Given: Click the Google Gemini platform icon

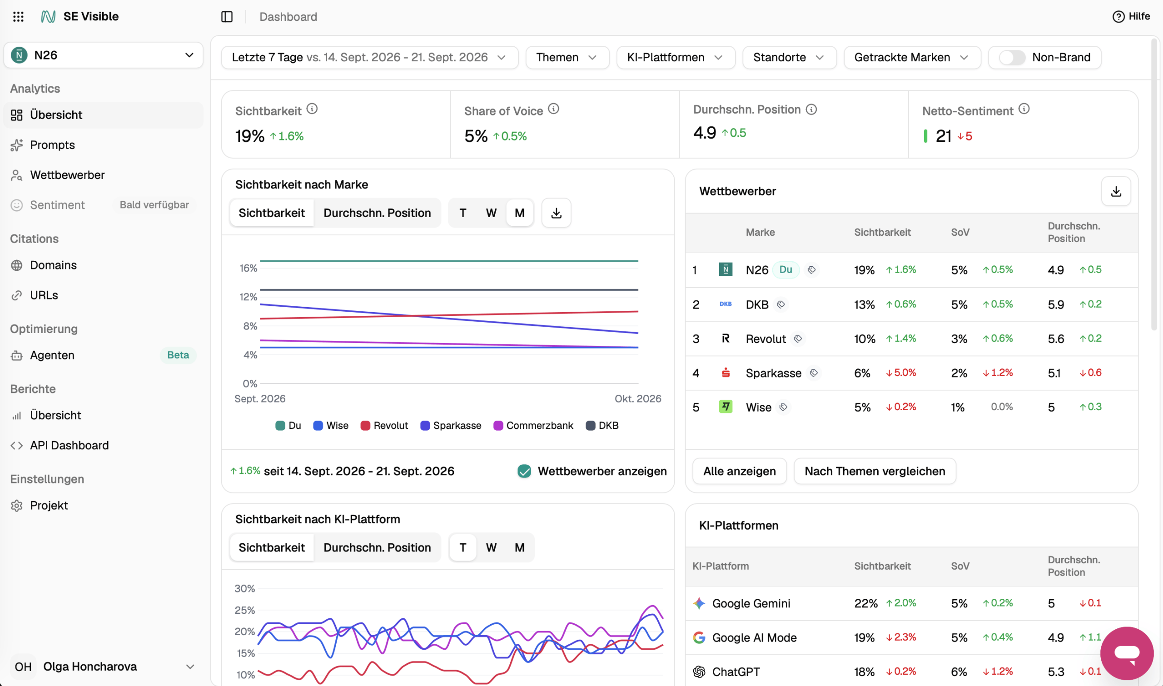Looking at the screenshot, I should click(699, 603).
